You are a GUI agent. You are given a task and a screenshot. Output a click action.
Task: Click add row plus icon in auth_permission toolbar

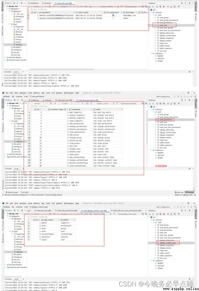click(x=55, y=104)
